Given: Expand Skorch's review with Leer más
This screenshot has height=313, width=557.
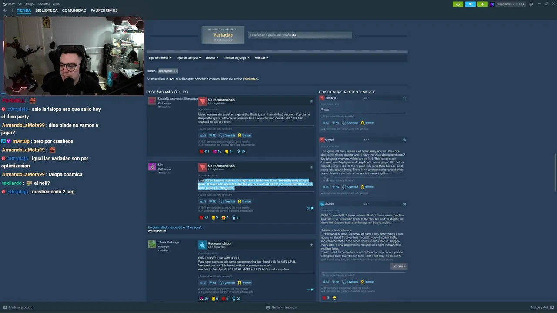Looking at the screenshot, I should pyautogui.click(x=399, y=266).
